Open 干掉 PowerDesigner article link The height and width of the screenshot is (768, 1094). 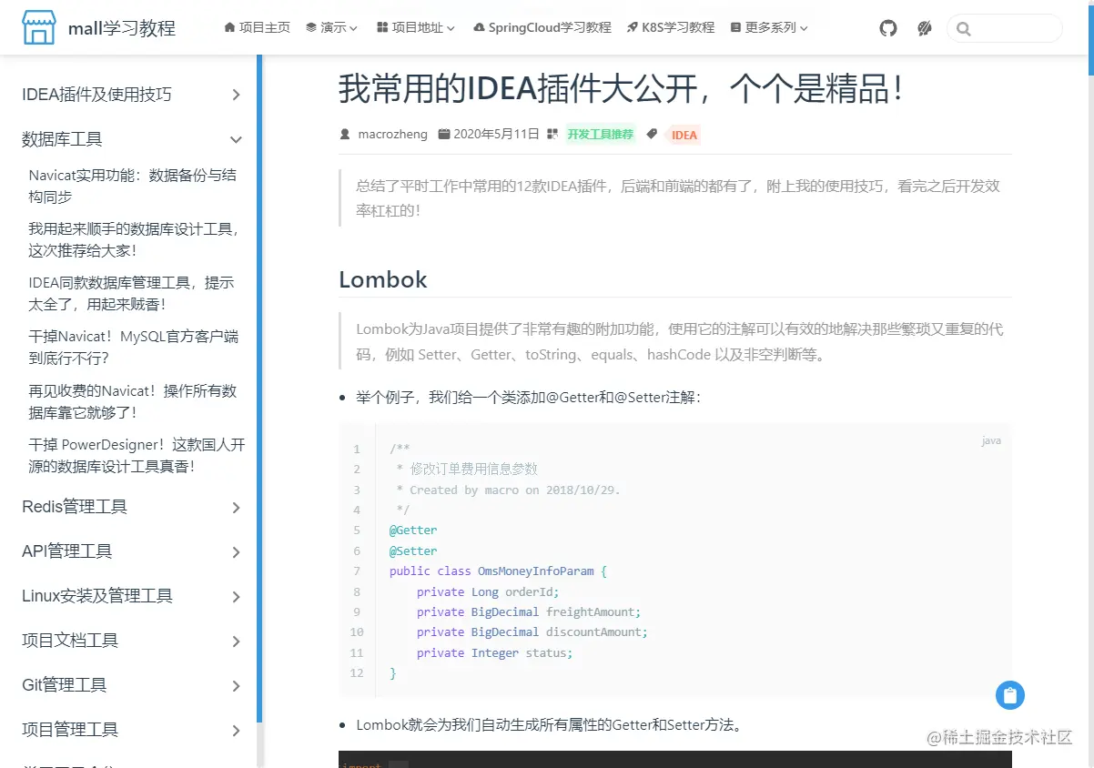point(137,455)
